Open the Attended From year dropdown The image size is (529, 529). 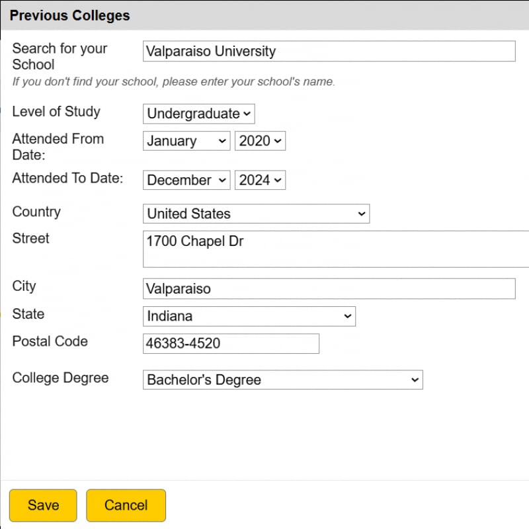pyautogui.click(x=260, y=141)
